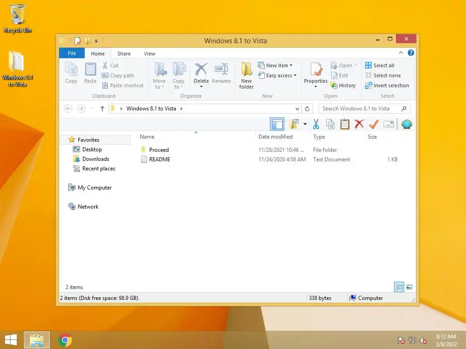
Task: Switch to the Home tab
Action: click(x=98, y=54)
